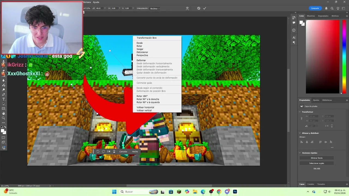This screenshot has height=196, width=349.
Task: Collapse the Acciones rápidas section
Action: (300, 153)
